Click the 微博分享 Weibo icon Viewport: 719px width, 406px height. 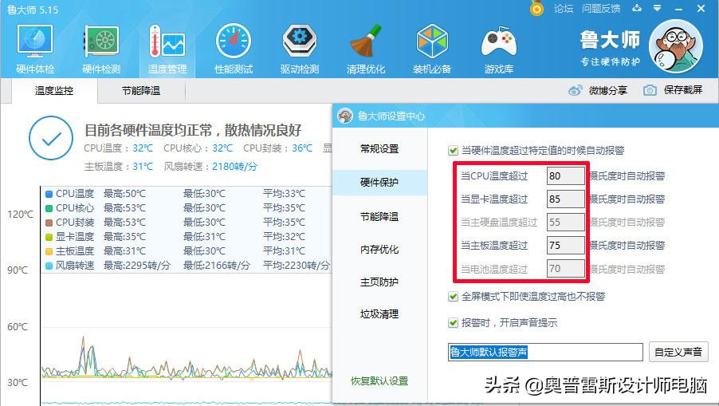575,90
